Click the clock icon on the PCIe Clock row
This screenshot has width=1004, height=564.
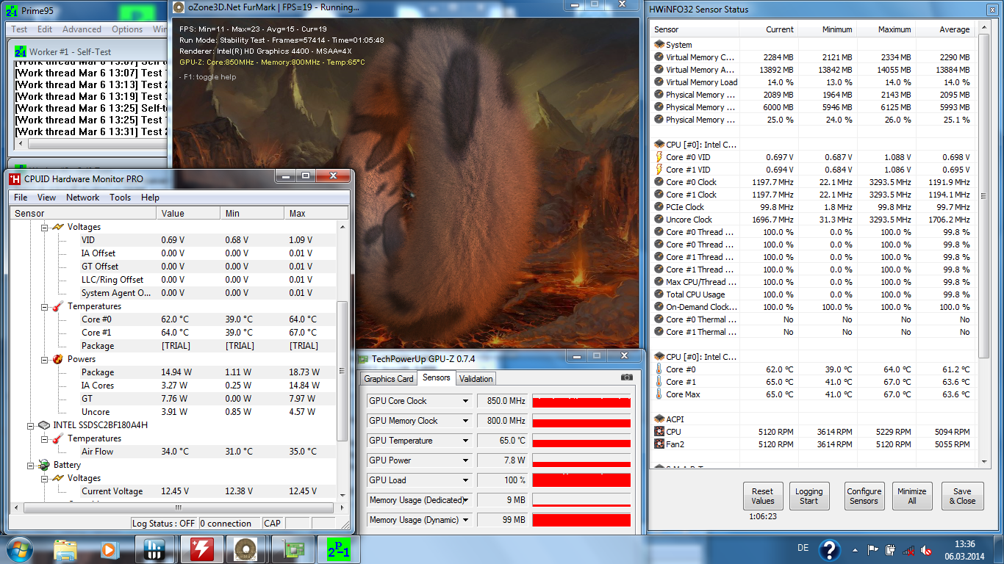pyautogui.click(x=659, y=207)
